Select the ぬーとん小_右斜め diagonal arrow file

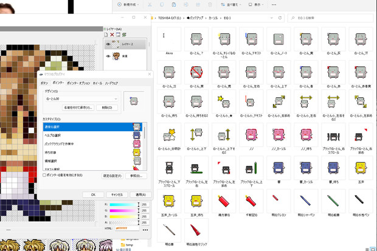pos(278,104)
